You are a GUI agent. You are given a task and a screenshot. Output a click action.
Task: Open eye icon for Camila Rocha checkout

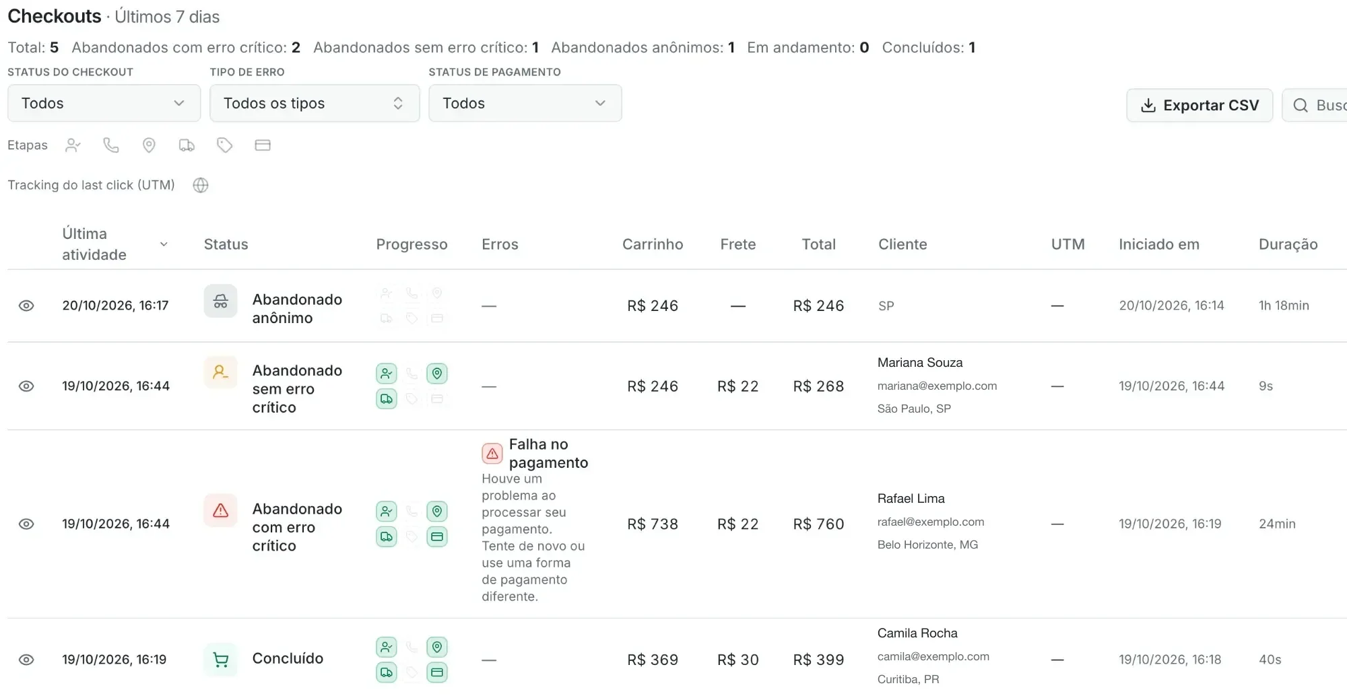click(x=26, y=660)
